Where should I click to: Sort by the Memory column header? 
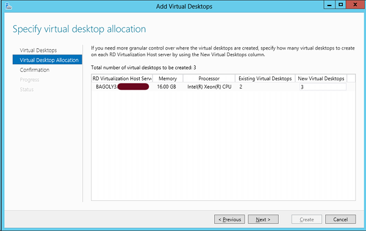click(168, 79)
